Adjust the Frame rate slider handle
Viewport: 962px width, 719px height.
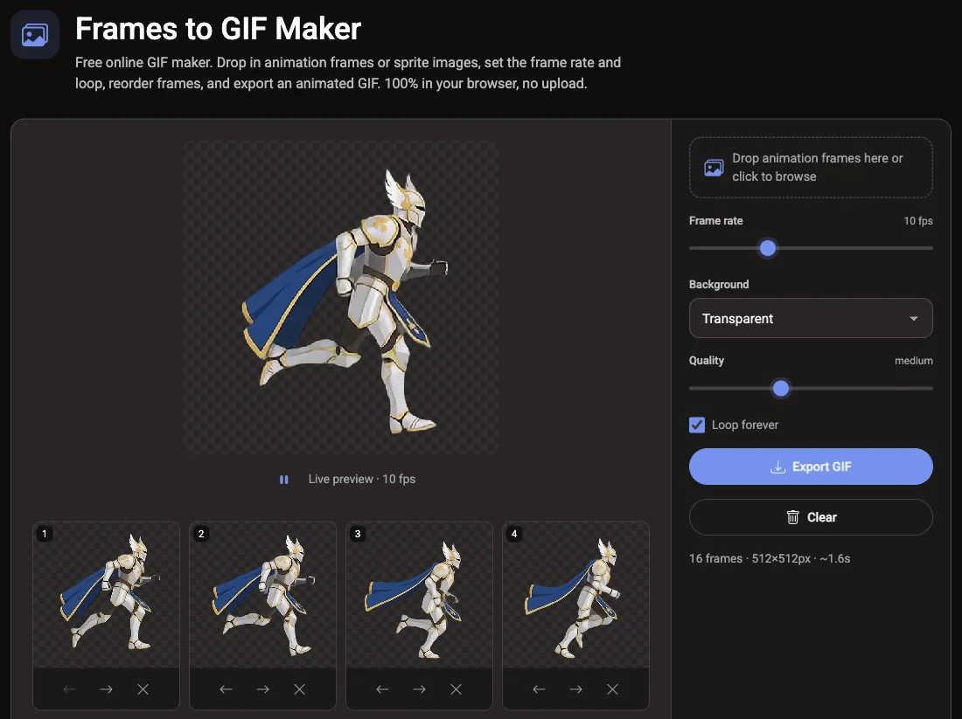[x=768, y=248]
